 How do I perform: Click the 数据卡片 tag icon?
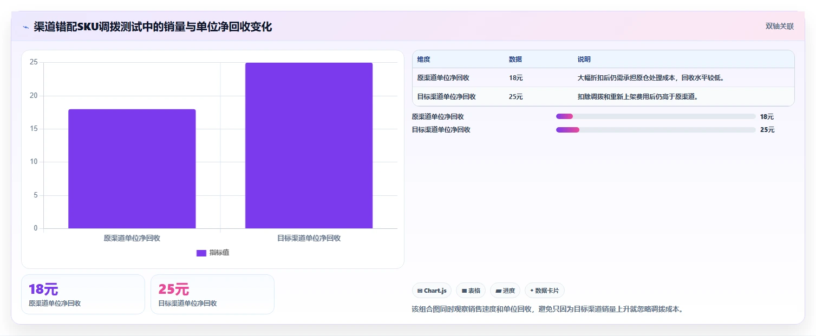pyautogui.click(x=532, y=291)
